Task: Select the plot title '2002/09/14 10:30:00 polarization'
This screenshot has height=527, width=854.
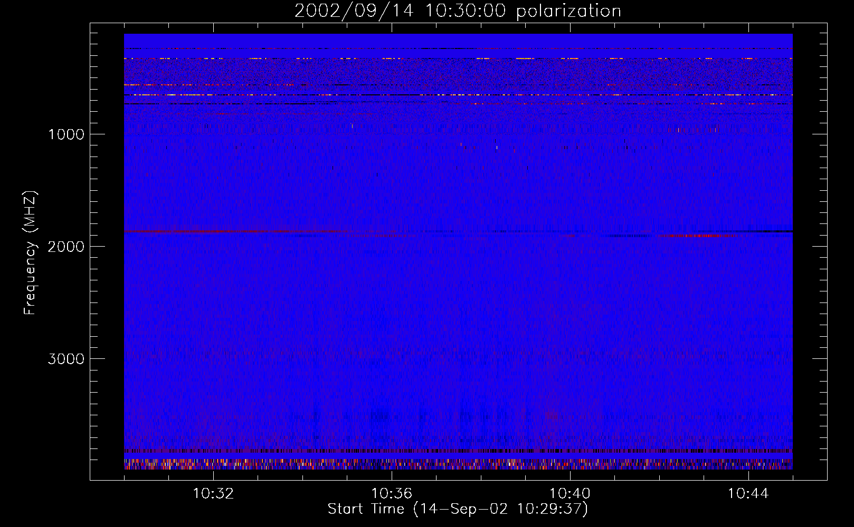Action: pos(458,11)
